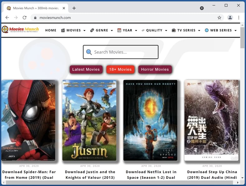Open the browser profile avatar
This screenshot has height=186, width=246.
pyautogui.click(x=230, y=17)
